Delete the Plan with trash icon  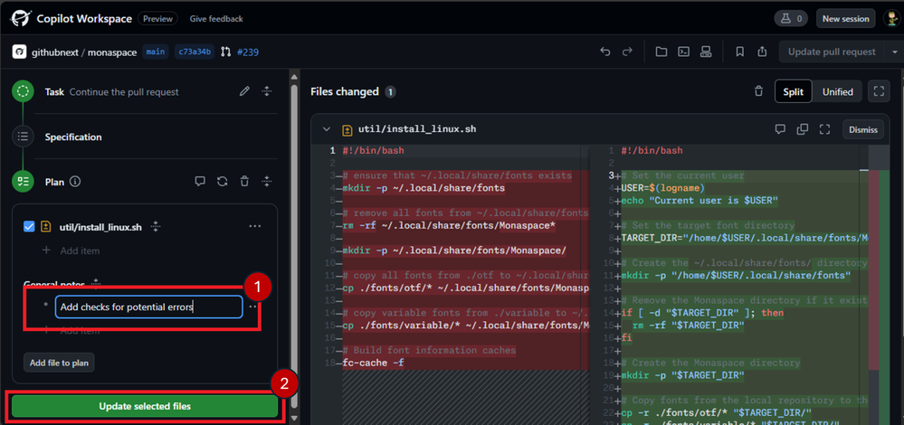244,182
